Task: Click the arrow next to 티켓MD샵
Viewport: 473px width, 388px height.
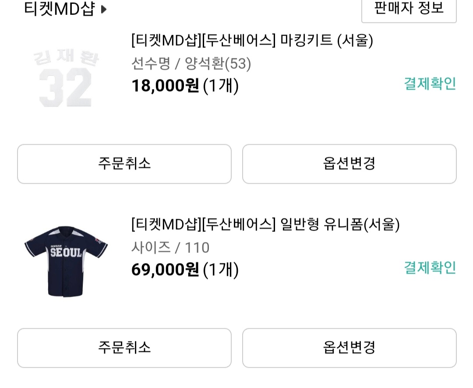Action: pos(103,9)
